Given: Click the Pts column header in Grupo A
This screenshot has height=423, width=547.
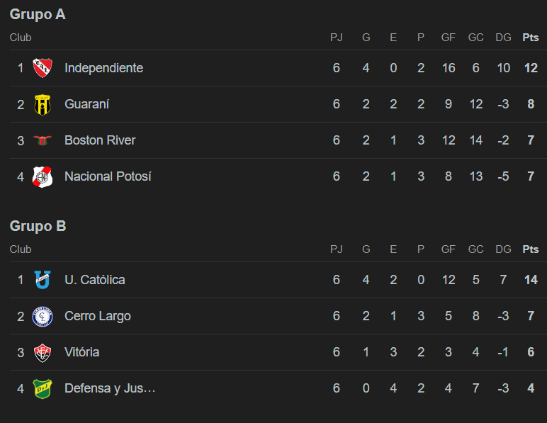Looking at the screenshot, I should [x=531, y=38].
